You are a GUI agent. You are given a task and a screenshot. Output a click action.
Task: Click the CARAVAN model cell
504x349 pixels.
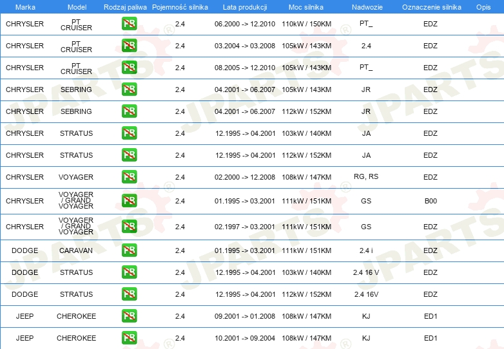tap(76, 250)
